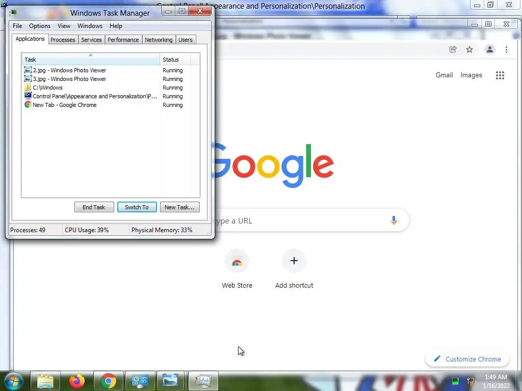Image resolution: width=522 pixels, height=391 pixels.
Task: Click the folder icon beside C:\Windows task
Action: (28, 88)
